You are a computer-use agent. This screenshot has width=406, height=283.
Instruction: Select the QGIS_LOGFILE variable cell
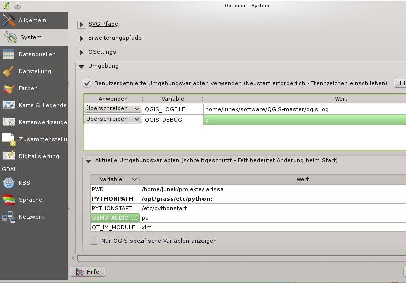pos(173,109)
